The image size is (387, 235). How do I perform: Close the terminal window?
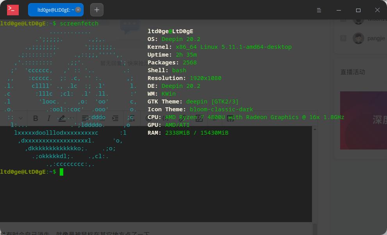click(x=377, y=10)
